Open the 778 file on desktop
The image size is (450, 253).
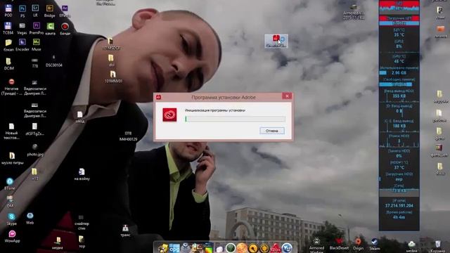(34, 63)
